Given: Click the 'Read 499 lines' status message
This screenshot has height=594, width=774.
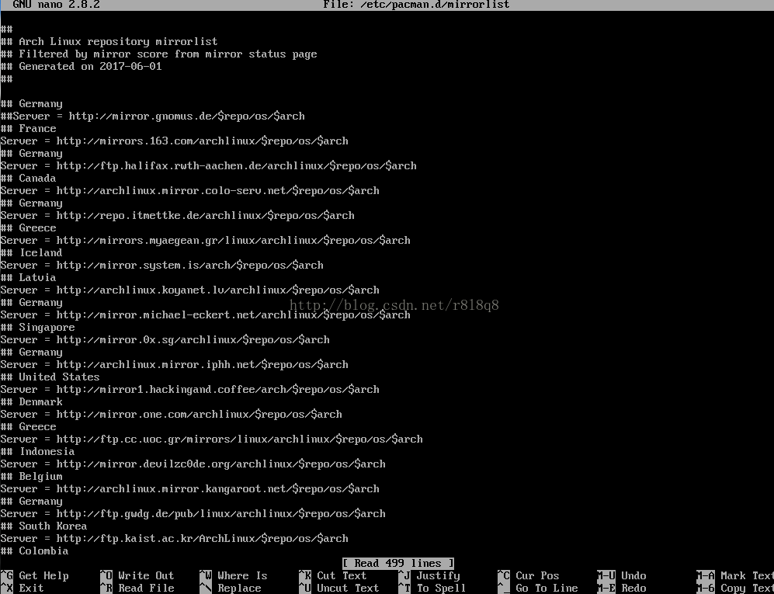Looking at the screenshot, I should click(397, 564).
